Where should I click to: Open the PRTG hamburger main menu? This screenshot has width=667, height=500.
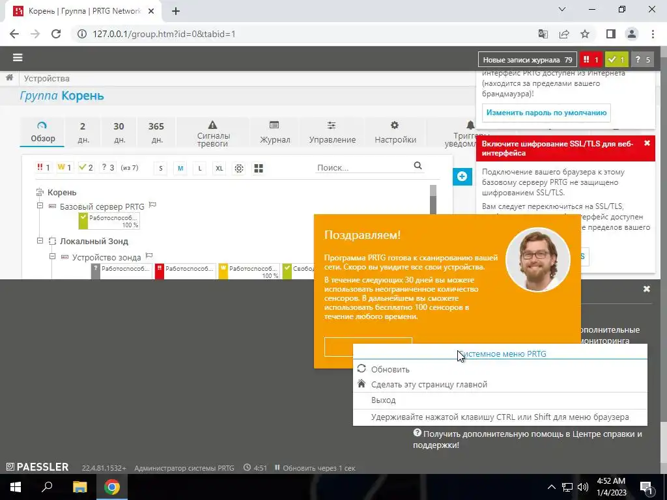(18, 57)
